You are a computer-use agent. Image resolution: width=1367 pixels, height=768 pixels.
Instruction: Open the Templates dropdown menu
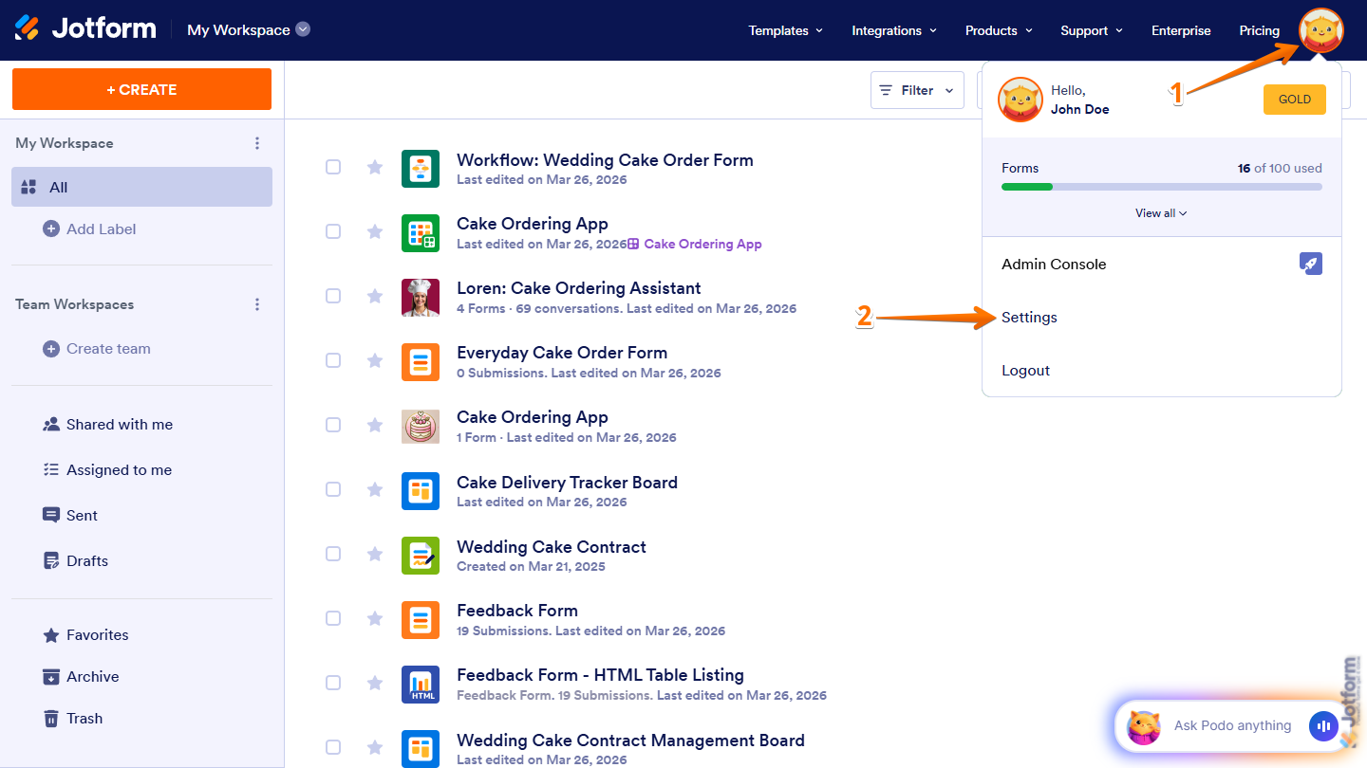click(785, 30)
